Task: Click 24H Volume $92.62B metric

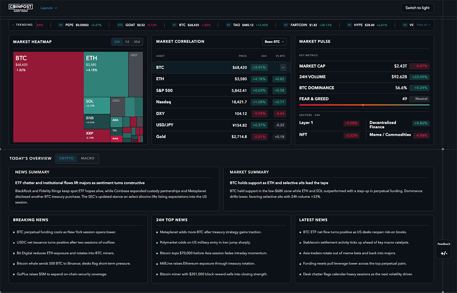Action: [364, 77]
